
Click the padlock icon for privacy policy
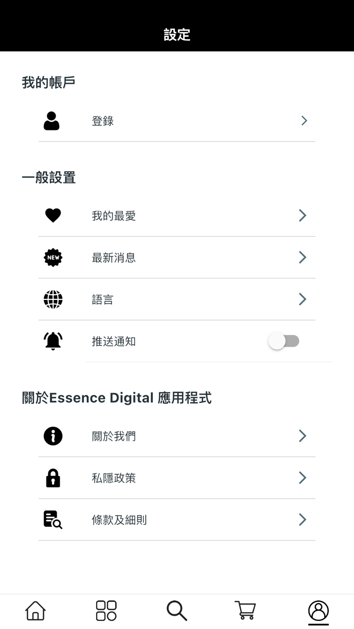pos(53,477)
